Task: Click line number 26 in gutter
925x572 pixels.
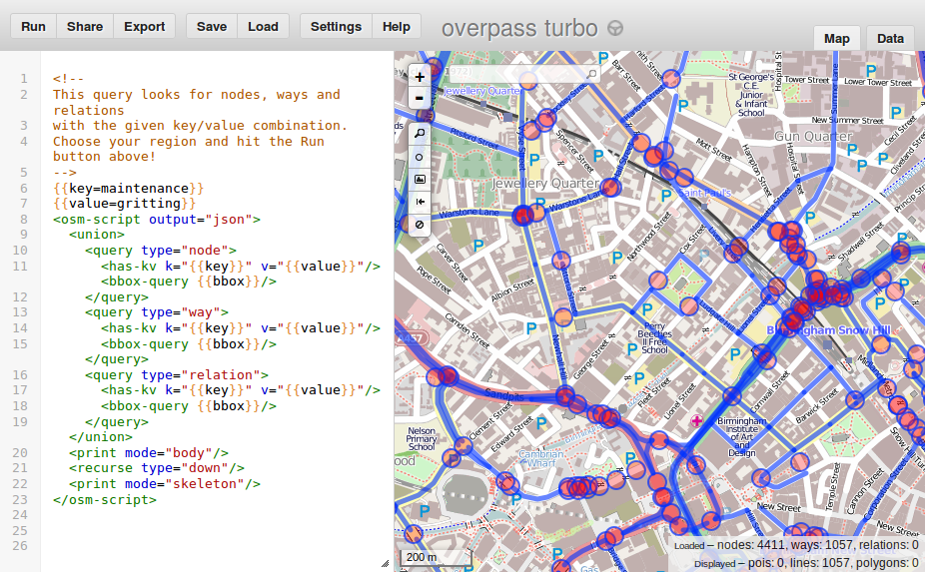Action: [x=20, y=546]
